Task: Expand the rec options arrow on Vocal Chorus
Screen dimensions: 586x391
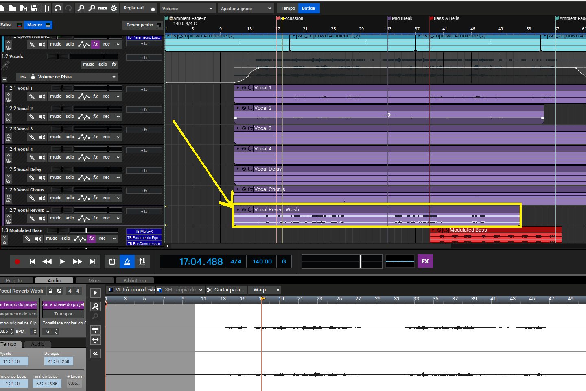Action: coord(118,198)
